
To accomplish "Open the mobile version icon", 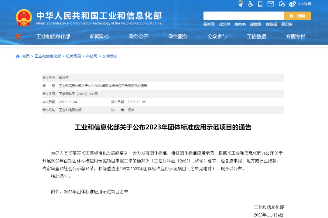I will click(261, 4).
